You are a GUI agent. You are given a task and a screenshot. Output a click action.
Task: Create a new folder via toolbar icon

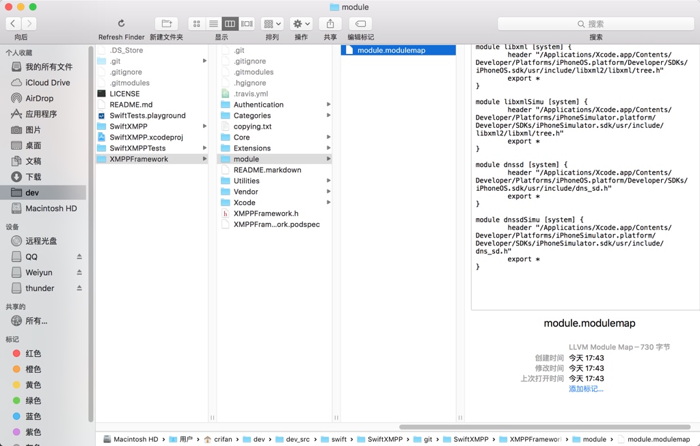[167, 23]
